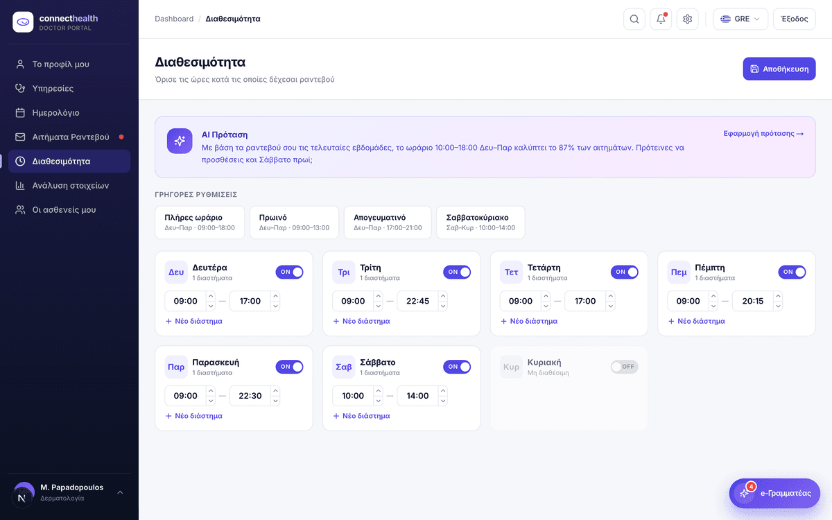Click Εφαρμογή πρότασης link
Image resolution: width=832 pixels, height=520 pixels.
click(763, 133)
